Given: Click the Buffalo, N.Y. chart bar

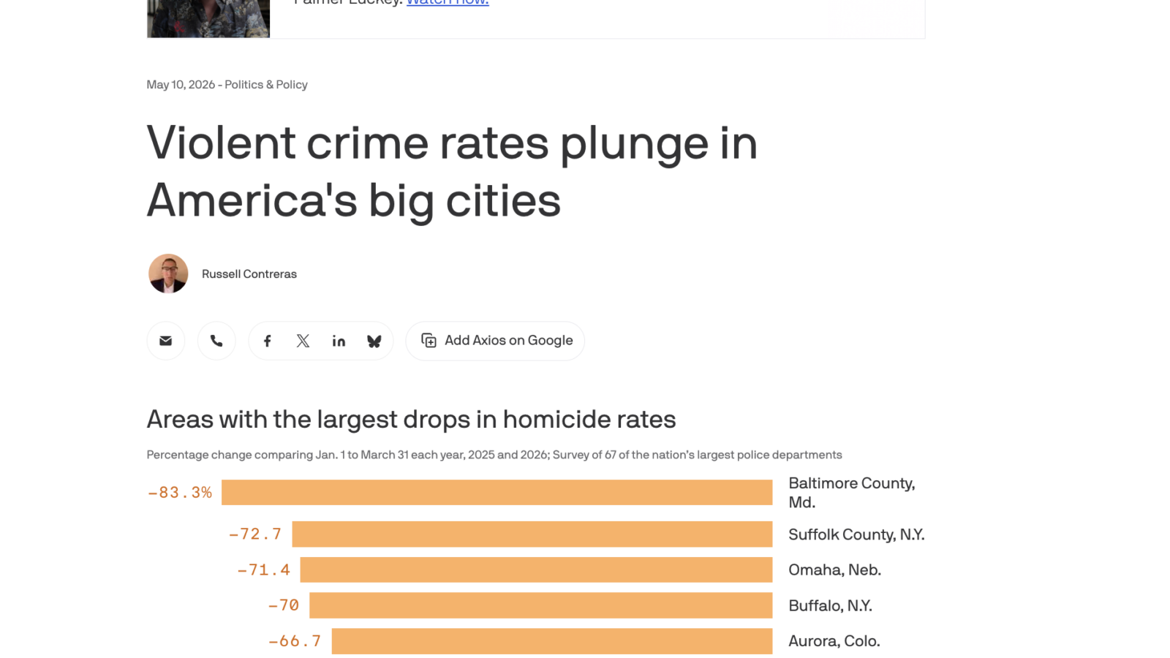Looking at the screenshot, I should tap(541, 605).
